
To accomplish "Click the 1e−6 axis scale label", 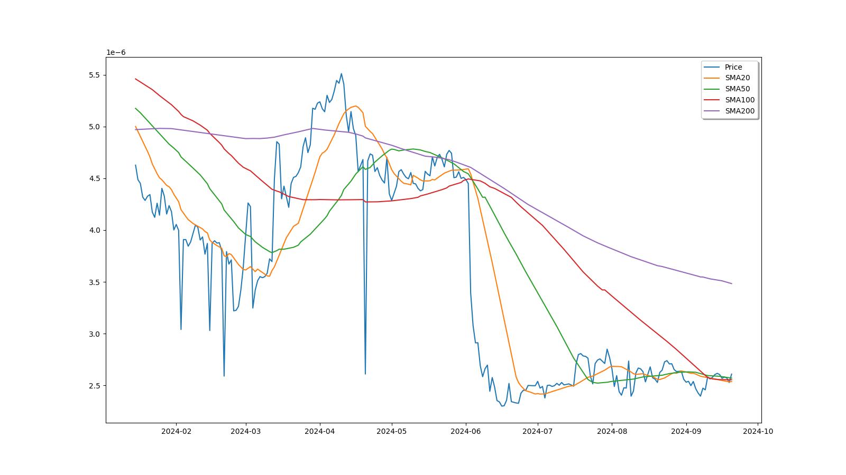I will (116, 52).
